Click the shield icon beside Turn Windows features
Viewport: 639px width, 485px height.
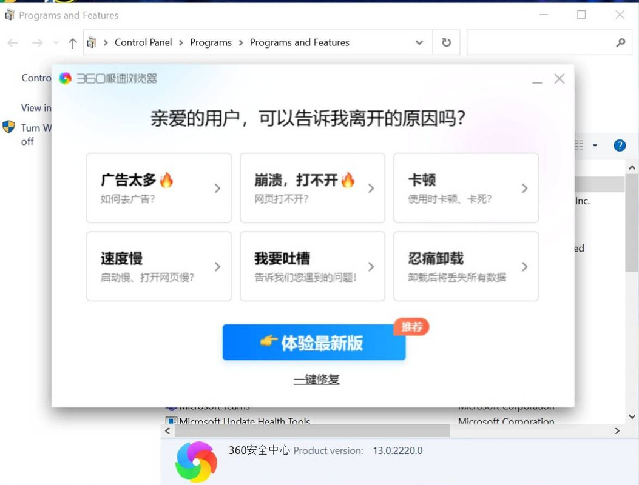[8, 127]
